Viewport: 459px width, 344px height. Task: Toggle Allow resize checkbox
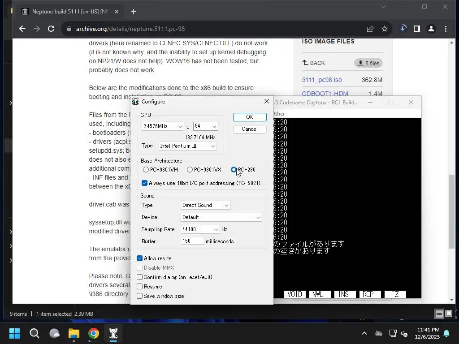click(154, 258)
